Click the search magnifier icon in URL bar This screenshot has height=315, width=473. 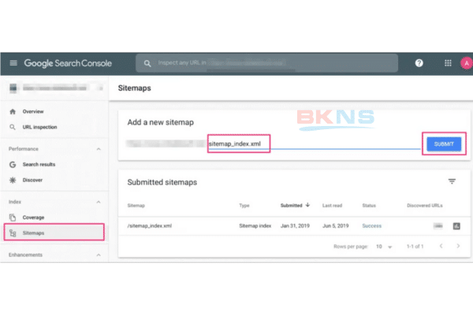pos(147,63)
